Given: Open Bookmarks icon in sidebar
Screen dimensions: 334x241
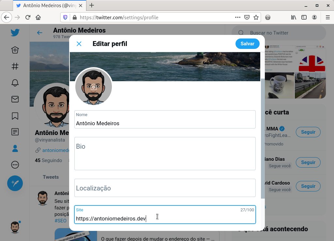Looking at the screenshot, I should click(15, 116).
